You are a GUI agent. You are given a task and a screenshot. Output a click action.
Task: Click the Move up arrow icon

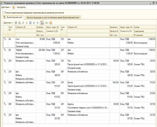coord(34,23)
